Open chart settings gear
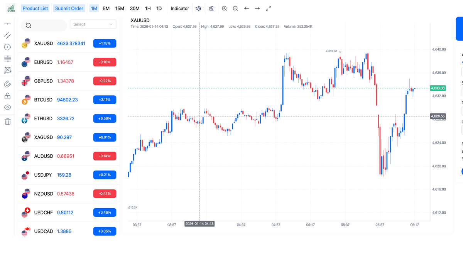 199,8
